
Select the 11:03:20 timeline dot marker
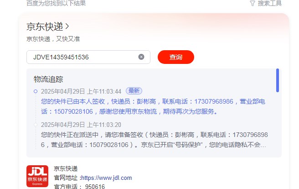coord(36,125)
